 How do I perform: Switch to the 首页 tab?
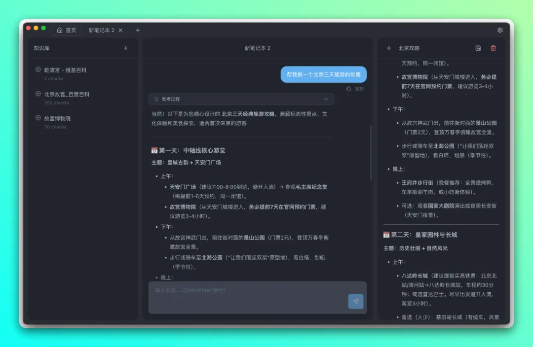click(x=66, y=30)
